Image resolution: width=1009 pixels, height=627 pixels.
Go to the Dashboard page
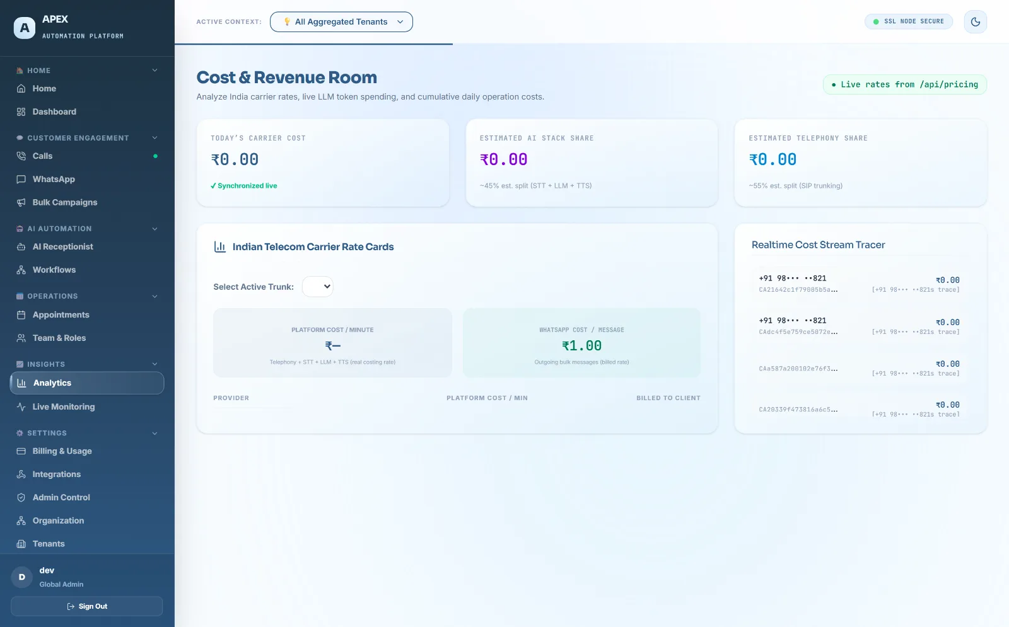point(87,112)
